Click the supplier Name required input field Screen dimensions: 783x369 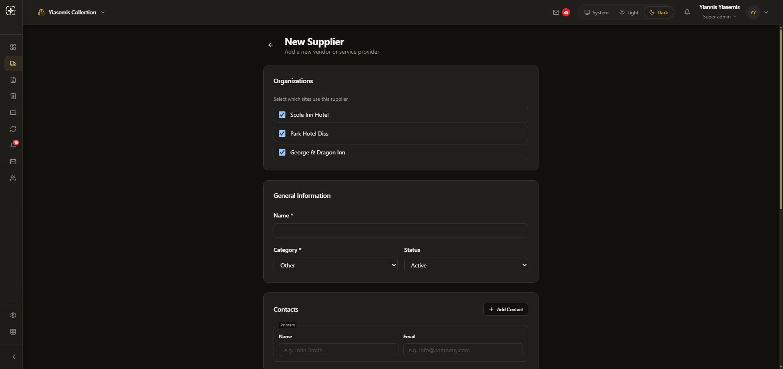tap(401, 231)
